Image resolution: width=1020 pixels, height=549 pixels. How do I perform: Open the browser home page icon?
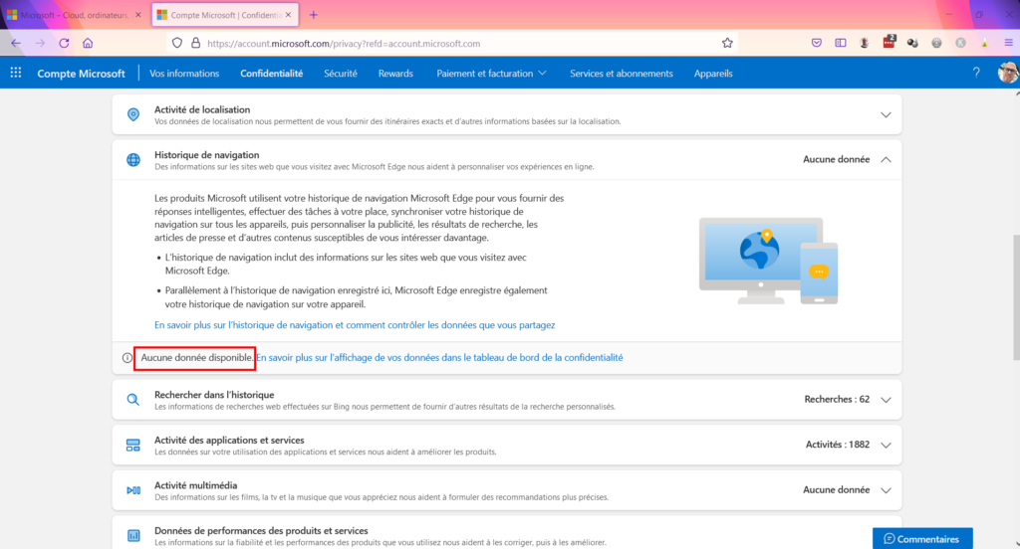[88, 43]
